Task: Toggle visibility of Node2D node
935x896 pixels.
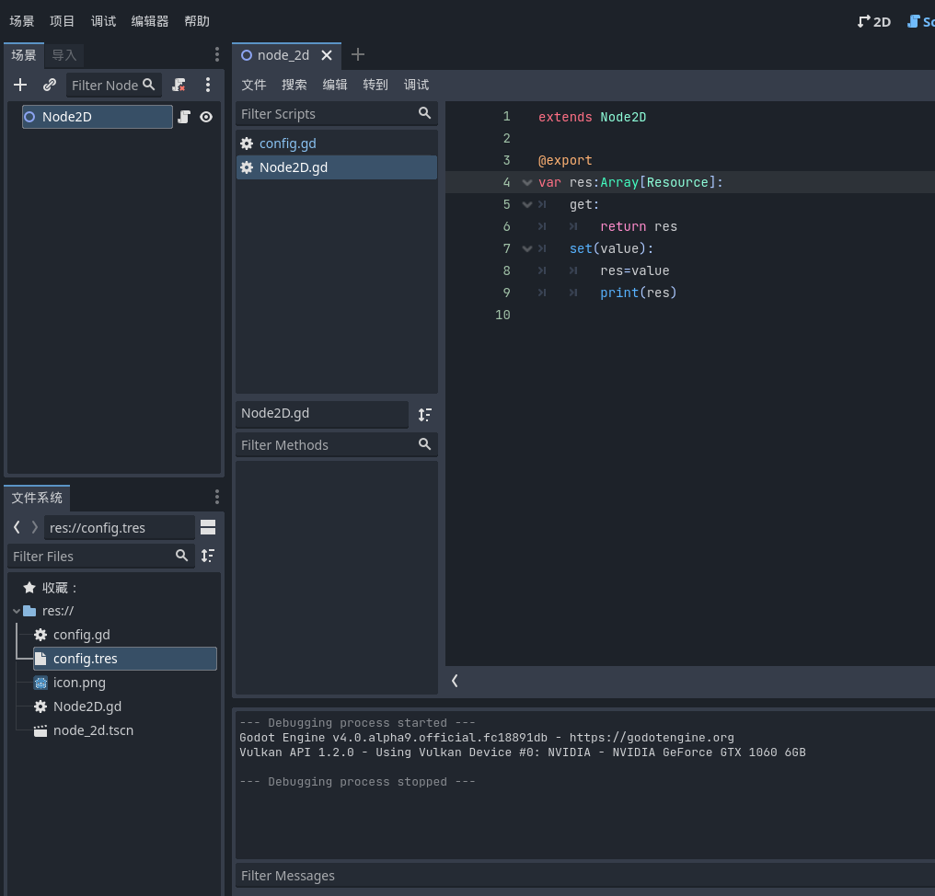Action: coord(206,117)
